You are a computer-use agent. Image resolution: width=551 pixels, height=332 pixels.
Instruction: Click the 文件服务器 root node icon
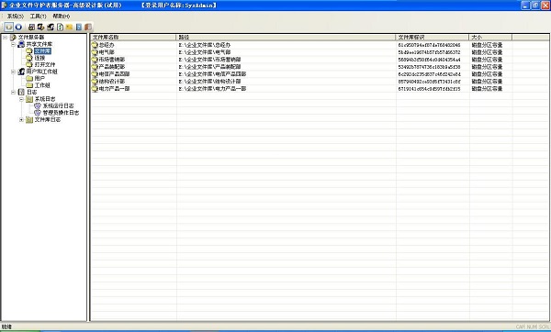coord(13,38)
